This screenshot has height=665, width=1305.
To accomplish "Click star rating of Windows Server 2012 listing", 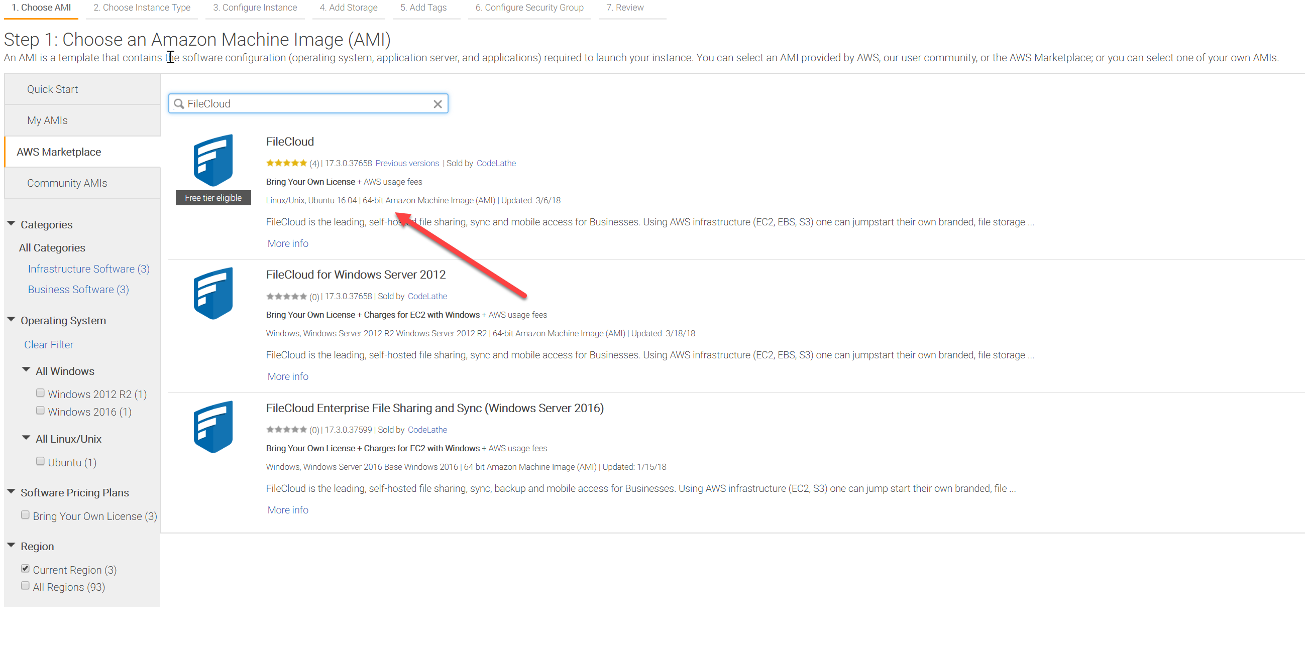I will [286, 297].
